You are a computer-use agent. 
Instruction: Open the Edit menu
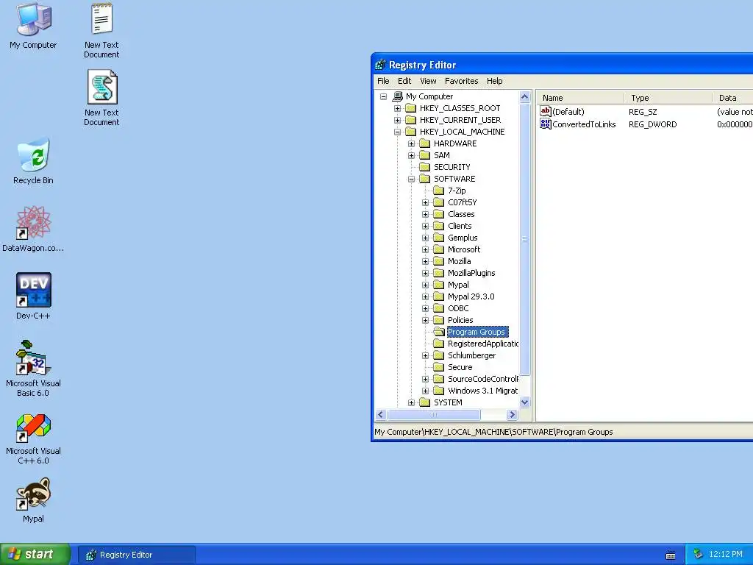[x=404, y=81]
